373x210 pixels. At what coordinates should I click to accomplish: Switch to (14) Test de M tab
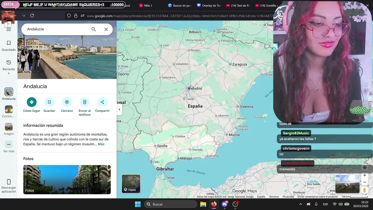pyautogui.click(x=238, y=5)
